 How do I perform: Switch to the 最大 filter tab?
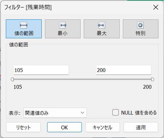(102, 29)
